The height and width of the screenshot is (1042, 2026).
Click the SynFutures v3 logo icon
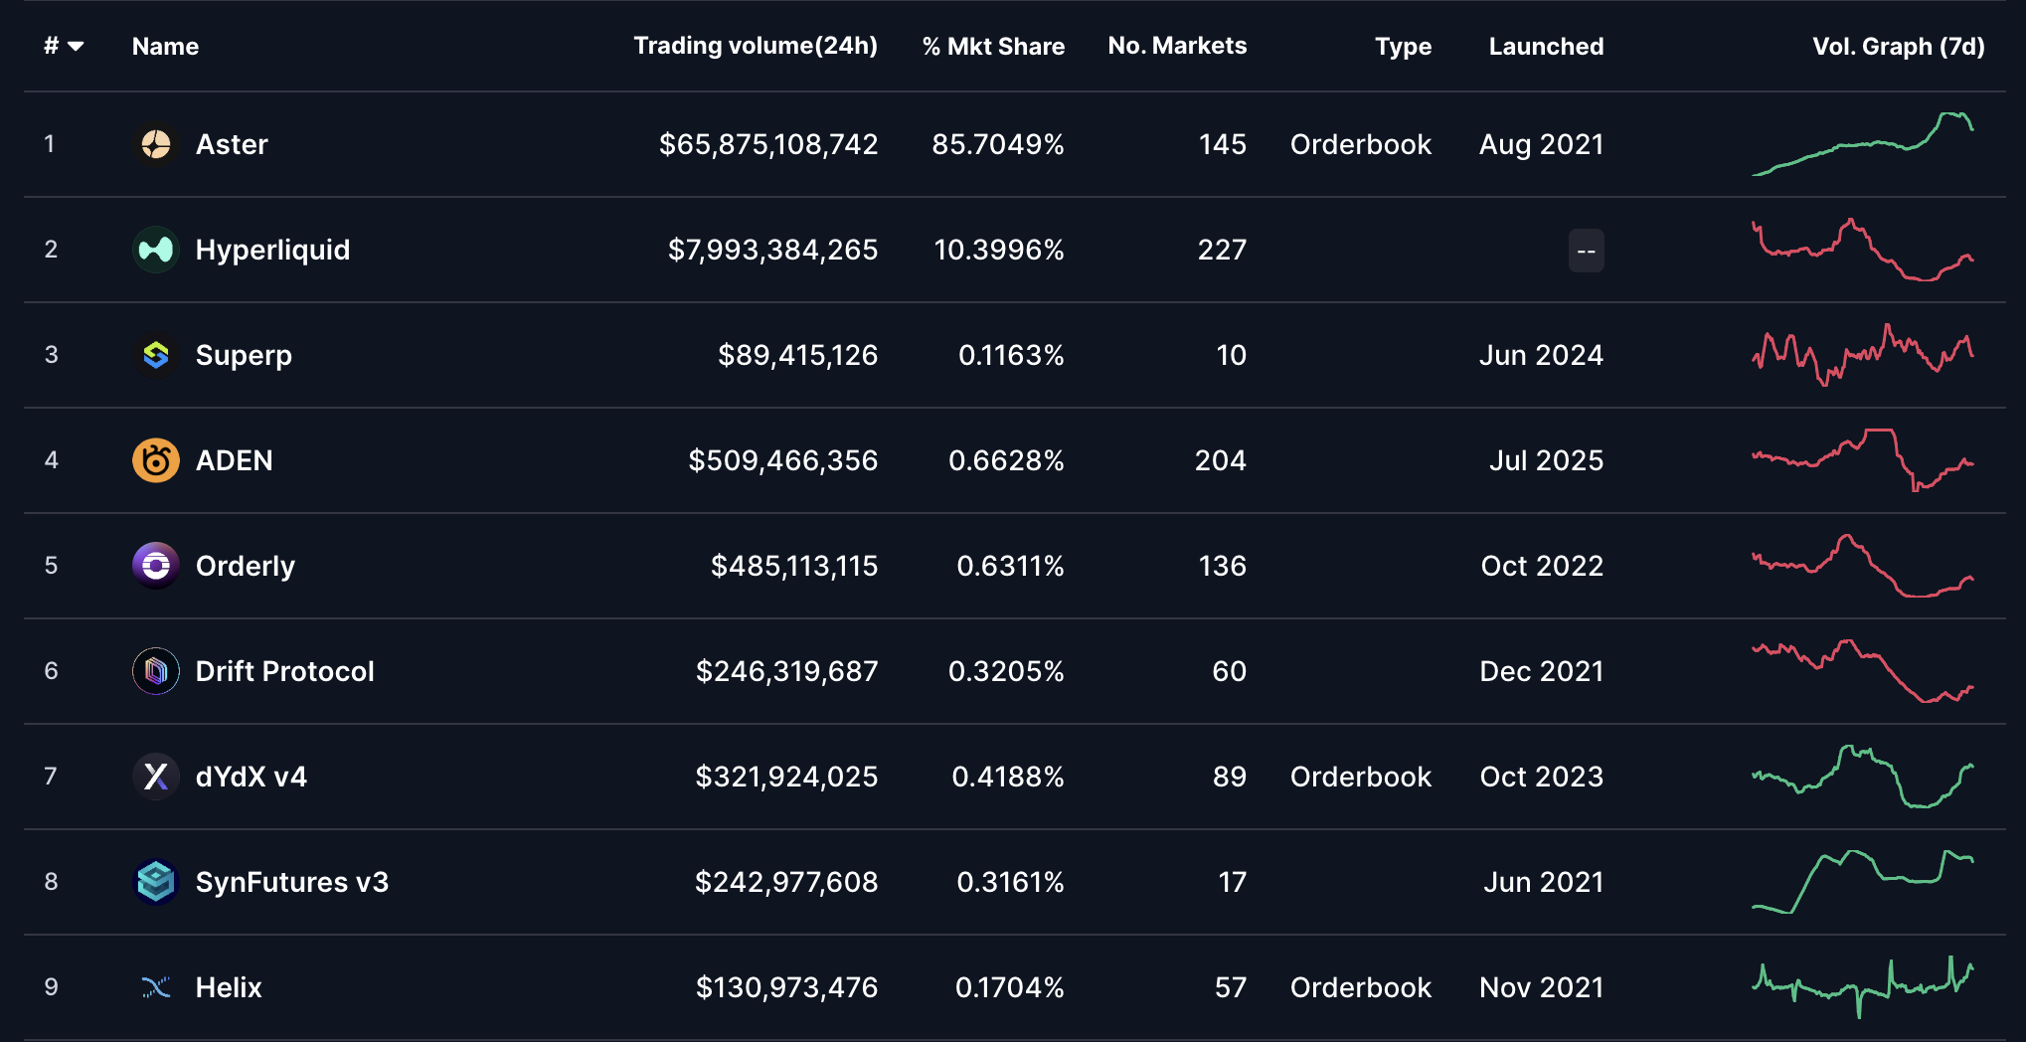156,882
